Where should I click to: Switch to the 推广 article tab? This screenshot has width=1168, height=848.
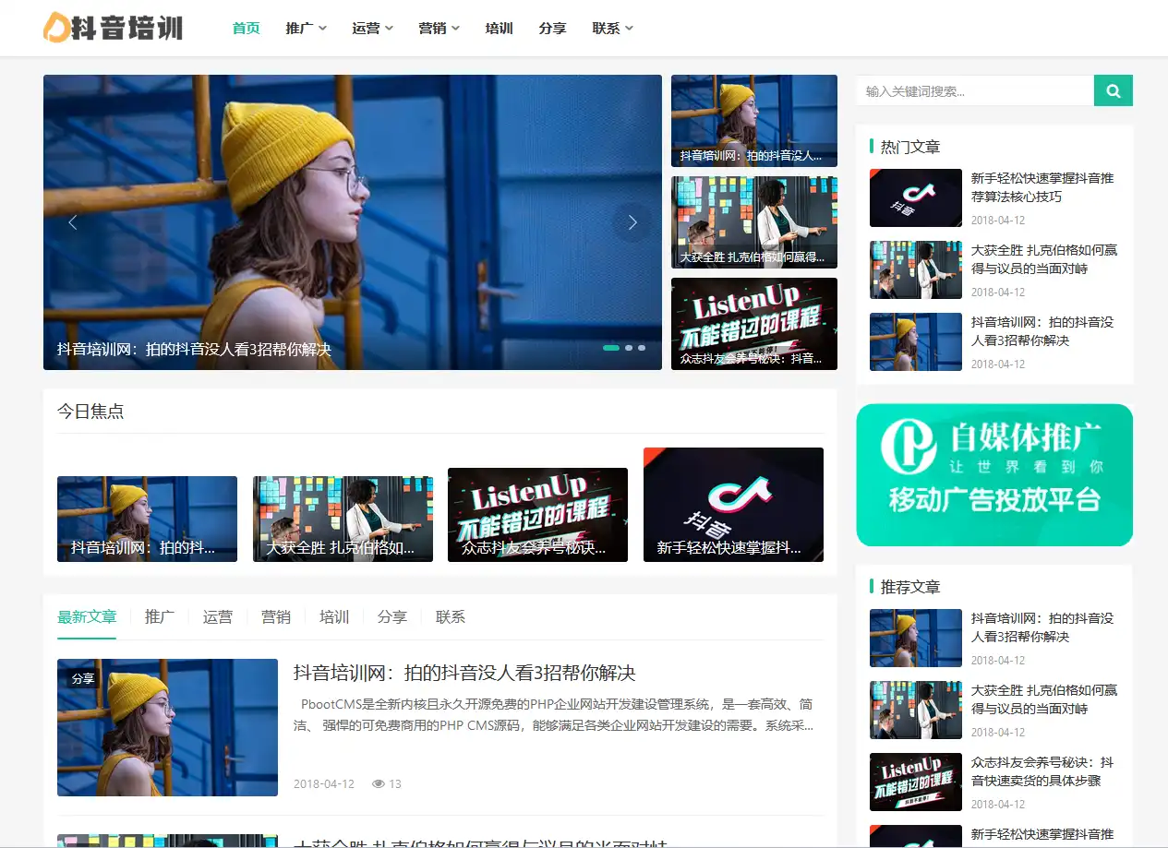click(160, 617)
